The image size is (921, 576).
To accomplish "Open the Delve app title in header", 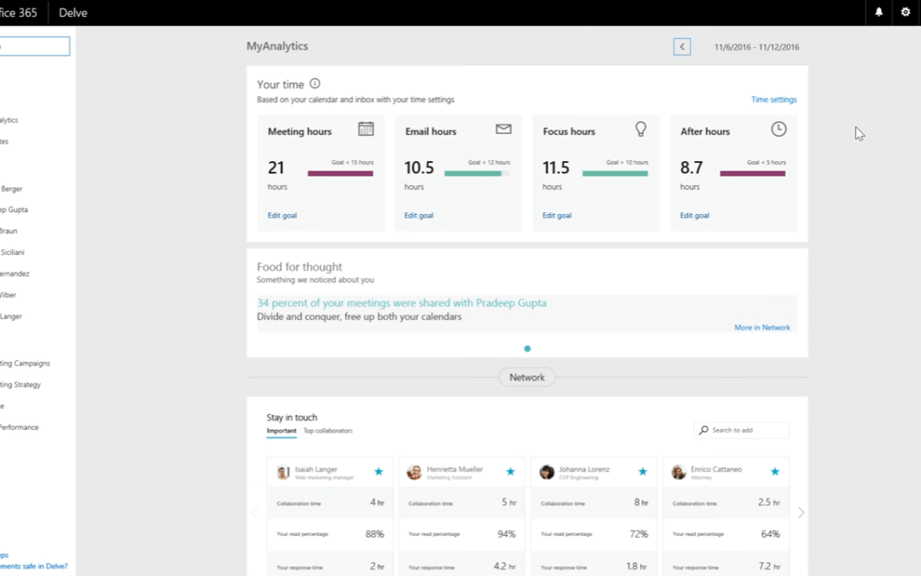I will (72, 12).
